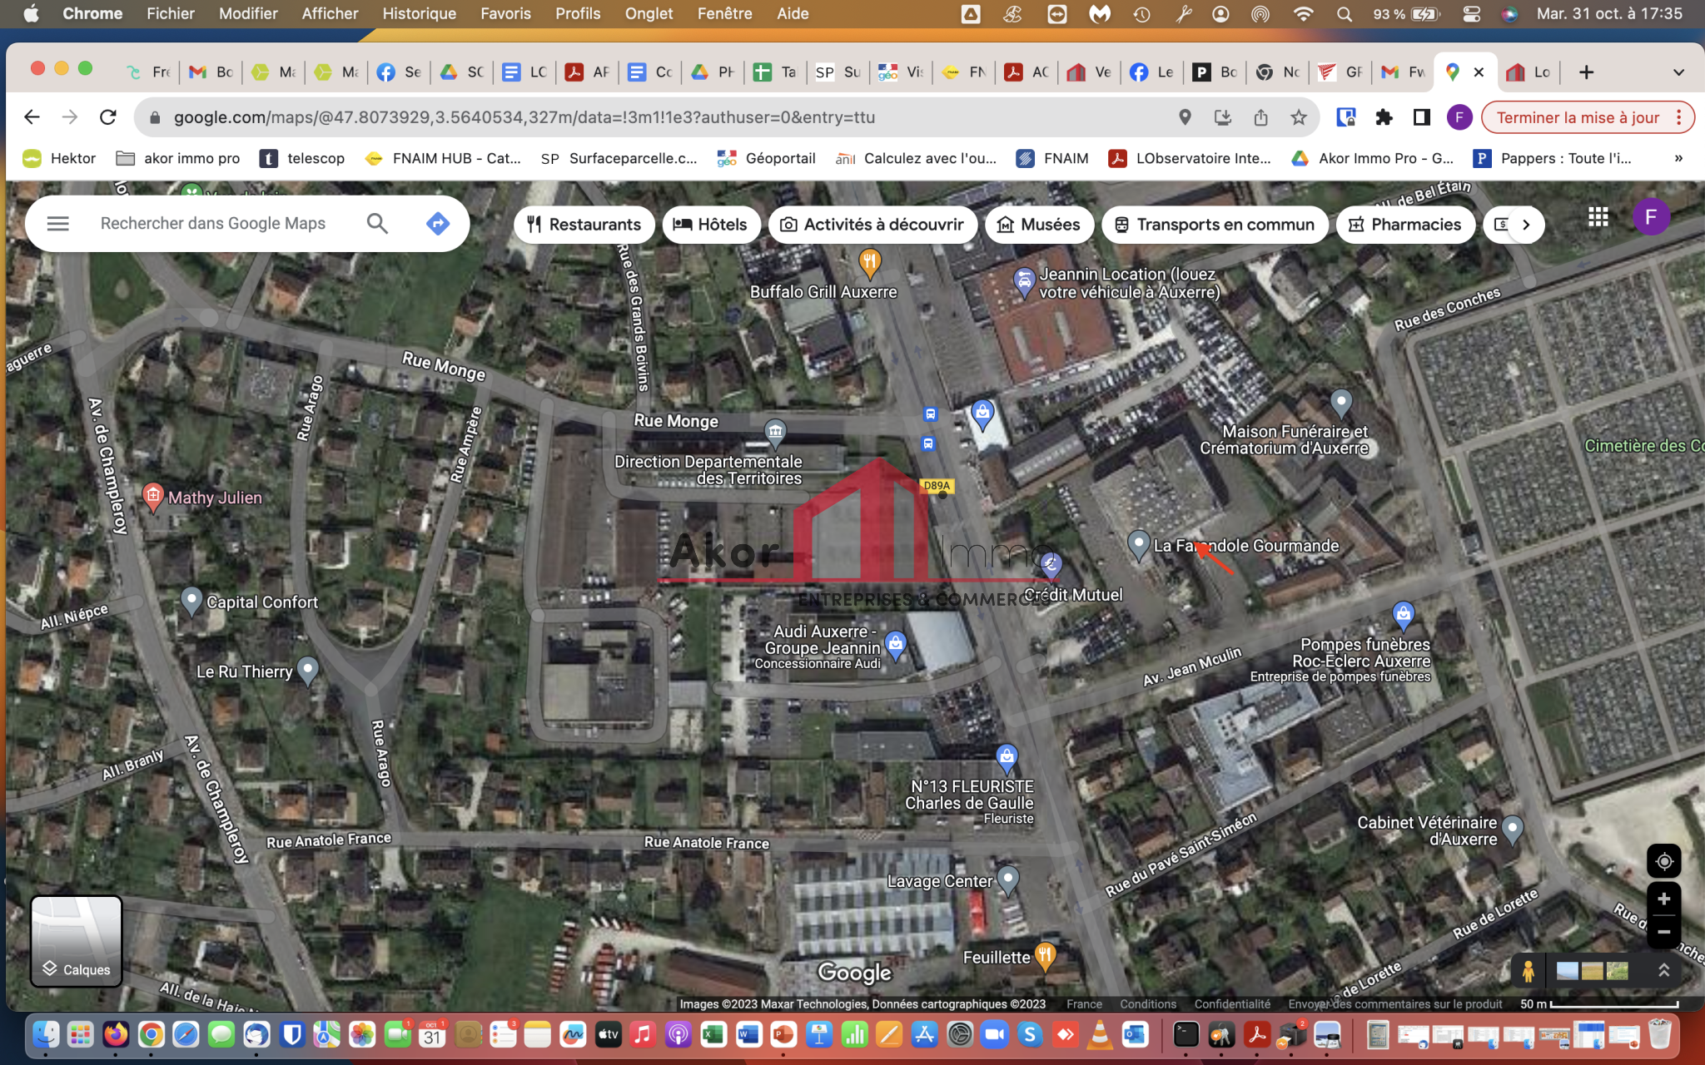Bookmark this page with the star icon

(1299, 117)
